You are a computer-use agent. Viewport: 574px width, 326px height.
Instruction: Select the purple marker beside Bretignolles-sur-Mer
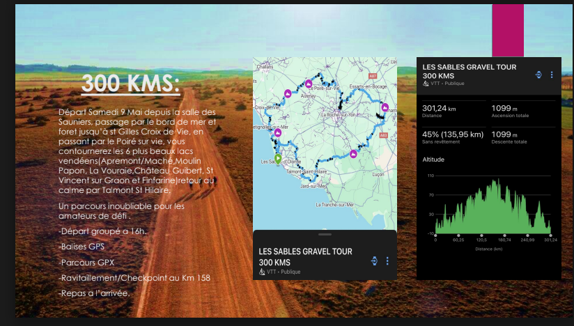[277, 132]
